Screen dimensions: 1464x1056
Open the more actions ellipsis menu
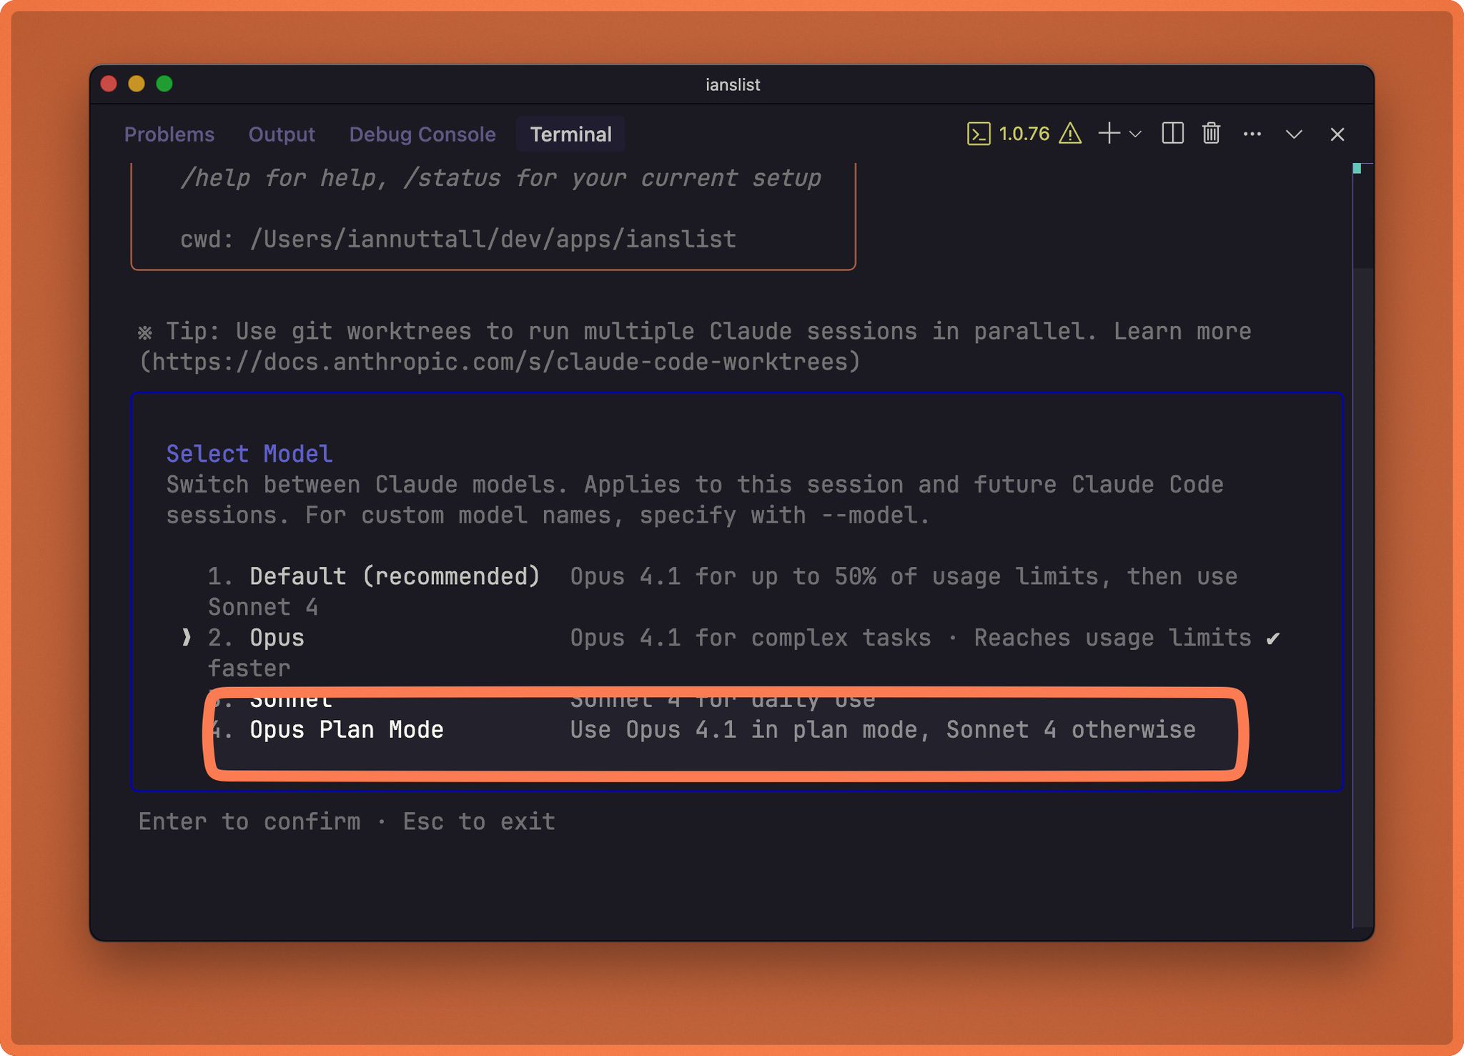click(1252, 134)
